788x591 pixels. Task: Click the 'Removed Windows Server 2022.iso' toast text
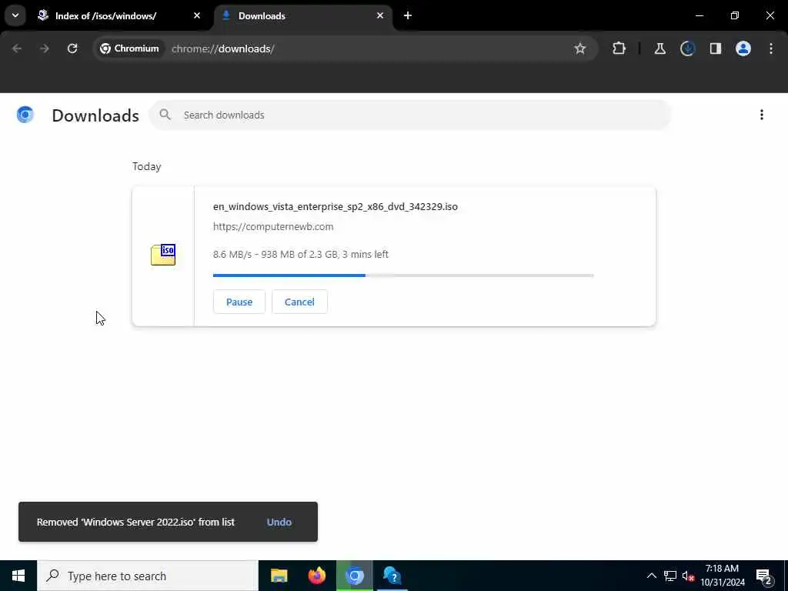click(x=135, y=523)
